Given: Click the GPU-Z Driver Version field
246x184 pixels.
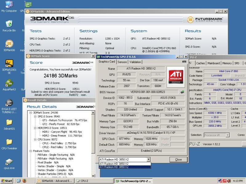Looking at the screenshot, I should [x=151, y=133].
